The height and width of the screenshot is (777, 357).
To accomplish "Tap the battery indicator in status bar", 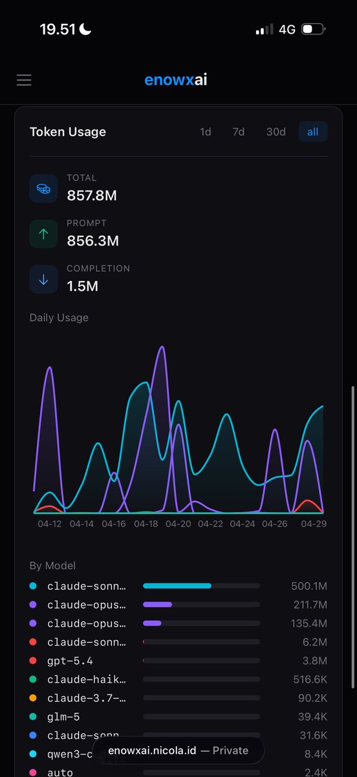I will (314, 29).
